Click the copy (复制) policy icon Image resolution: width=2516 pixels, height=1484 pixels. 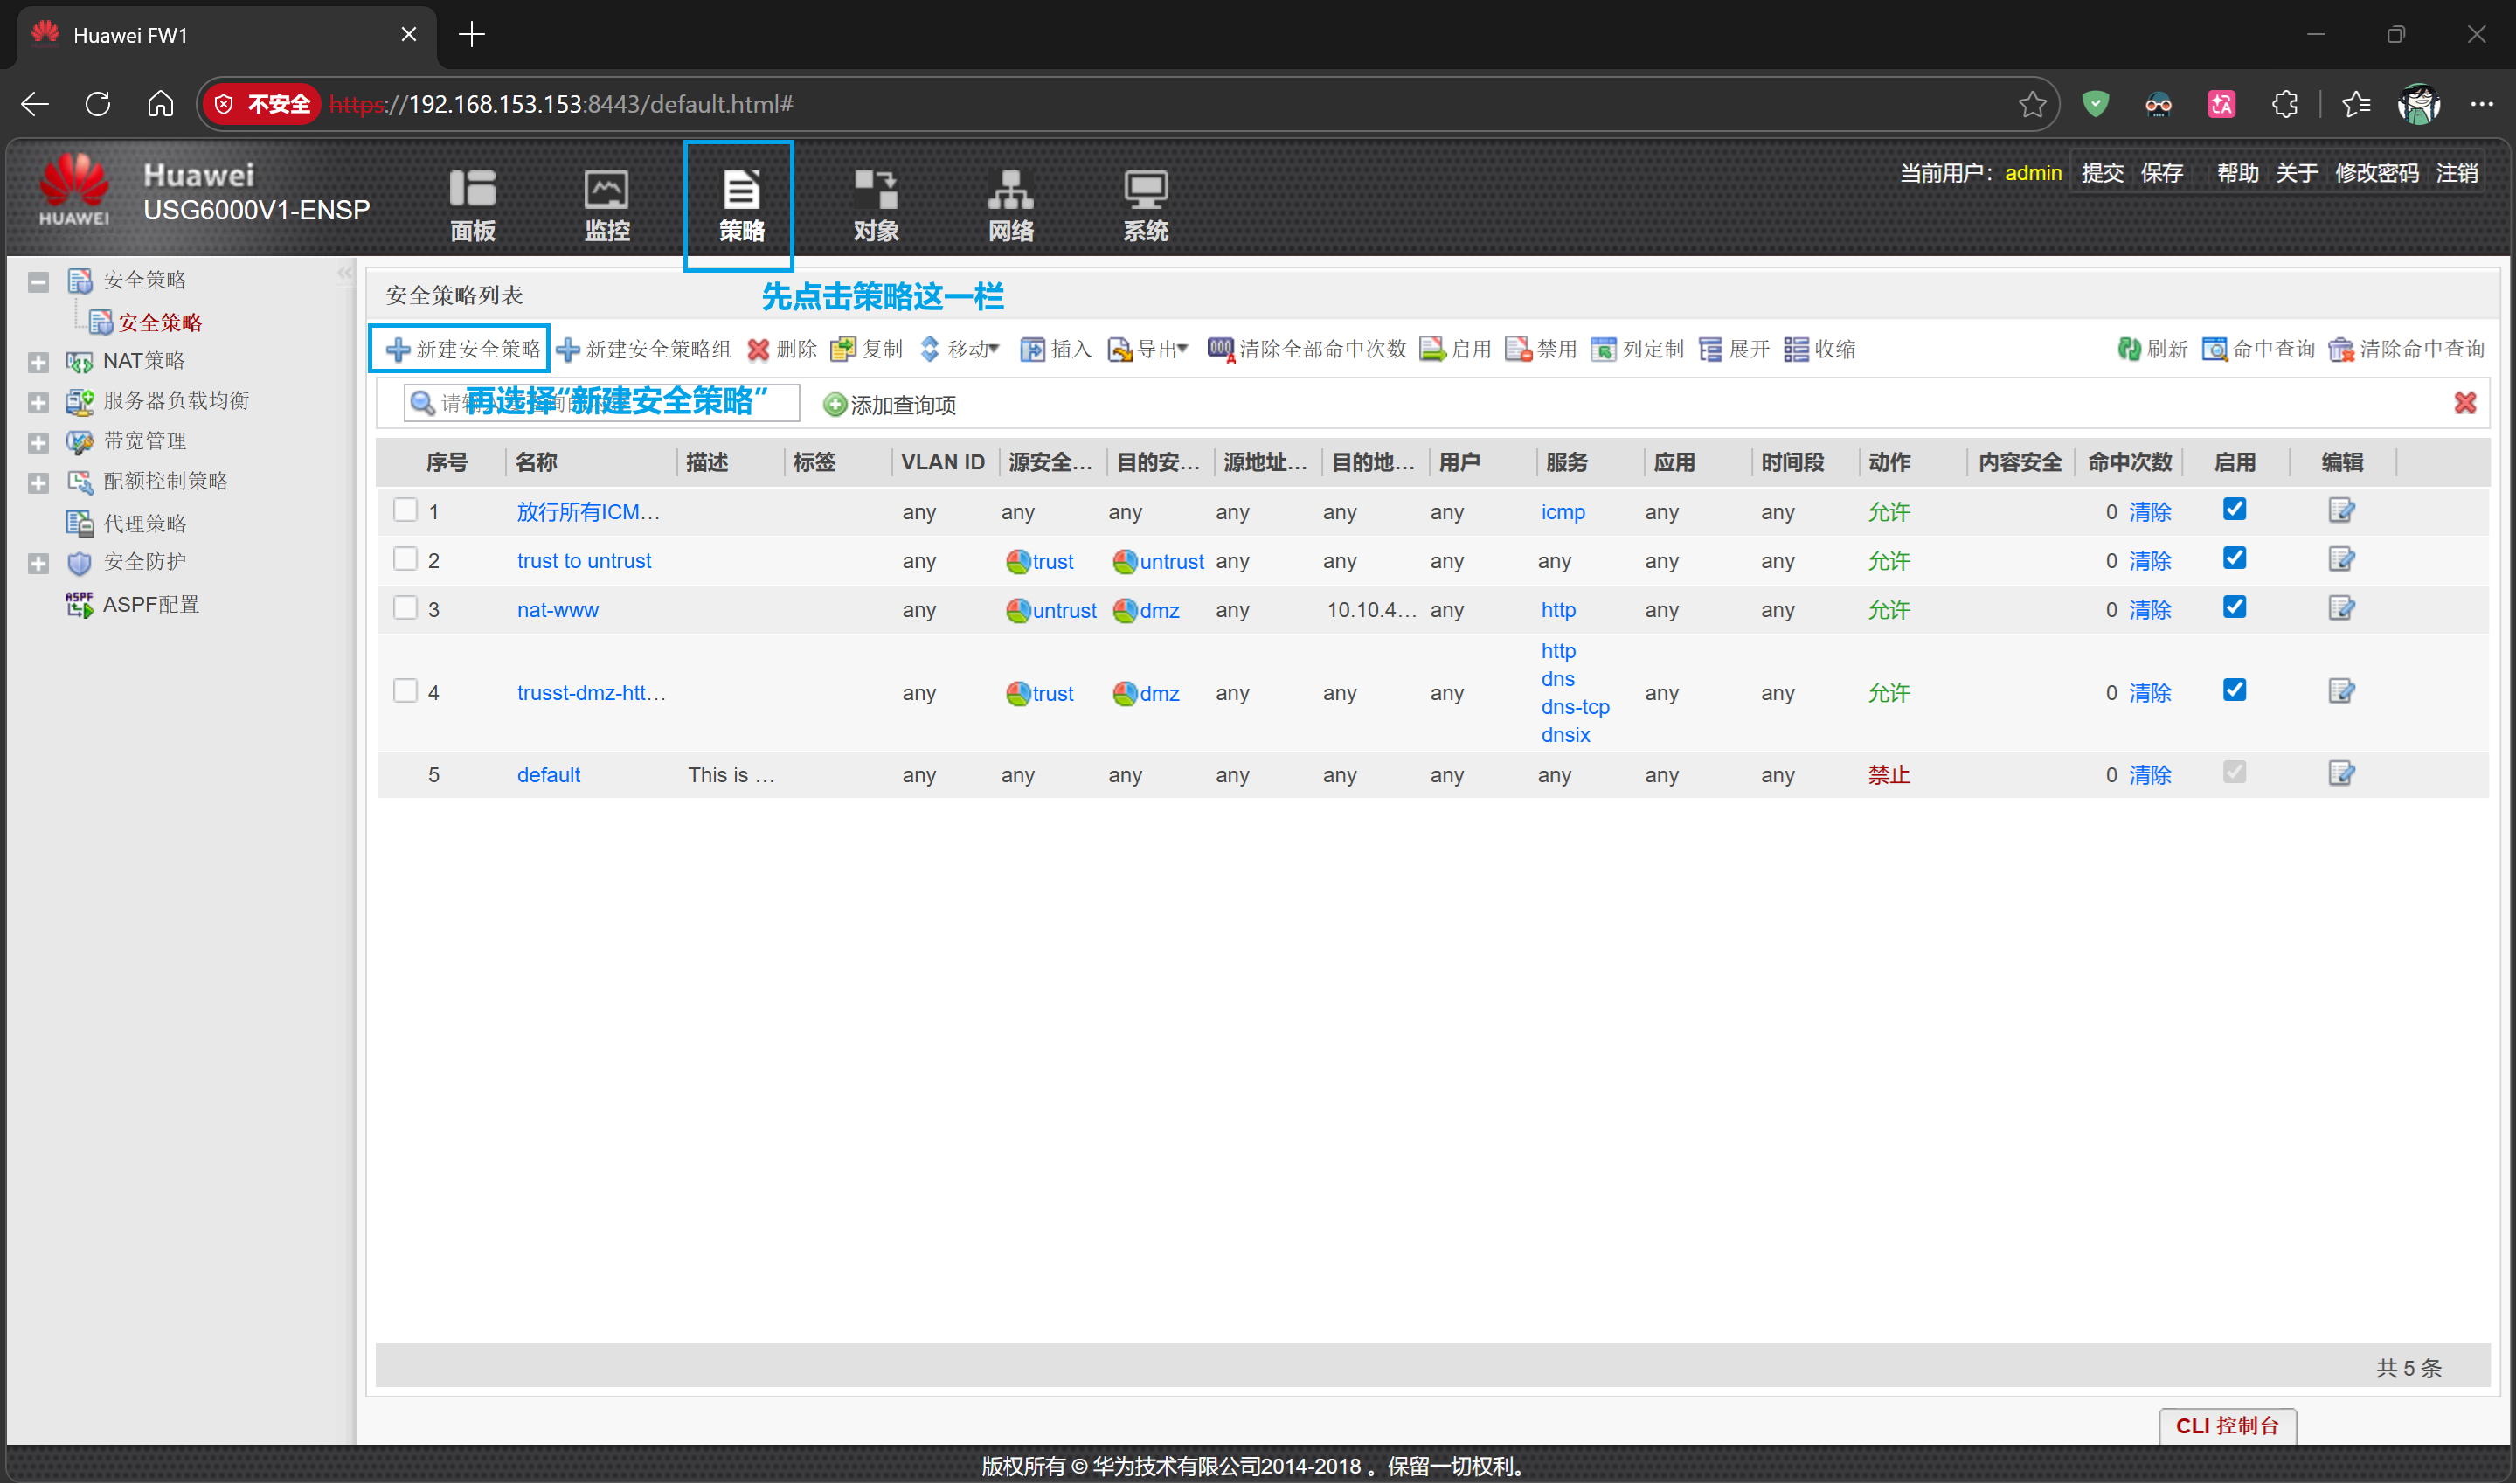click(x=842, y=349)
